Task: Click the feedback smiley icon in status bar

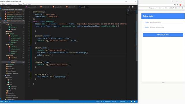Action: tap(132, 101)
